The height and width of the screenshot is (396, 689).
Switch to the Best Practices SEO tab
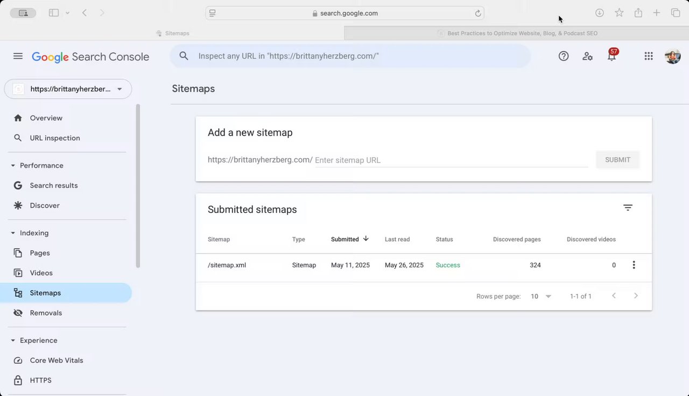point(517,33)
